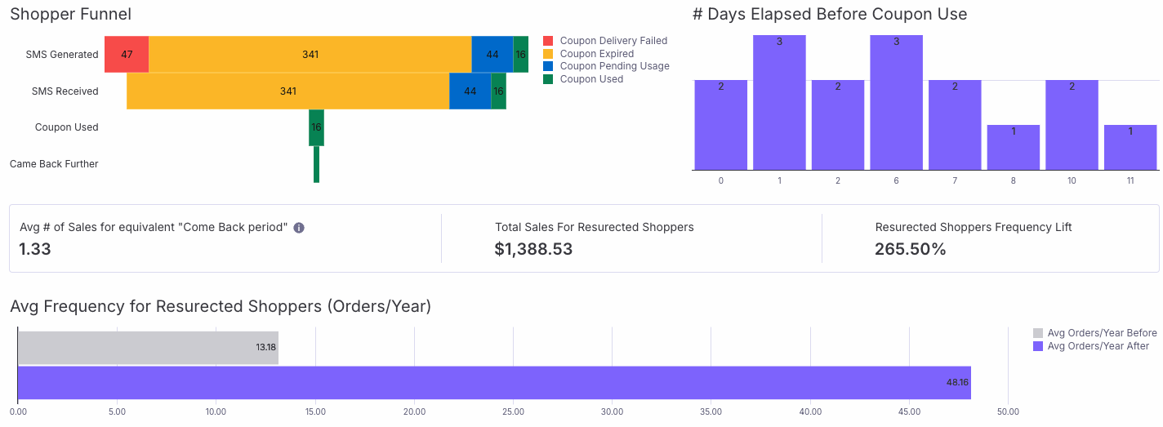Image resolution: width=1163 pixels, height=427 pixels.
Task: Click the blue 44 segment in SMS Generated
Action: pyautogui.click(x=492, y=54)
